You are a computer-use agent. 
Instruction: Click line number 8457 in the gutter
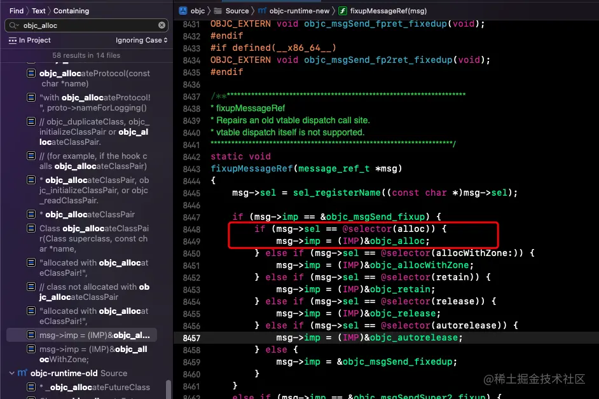[191, 338]
